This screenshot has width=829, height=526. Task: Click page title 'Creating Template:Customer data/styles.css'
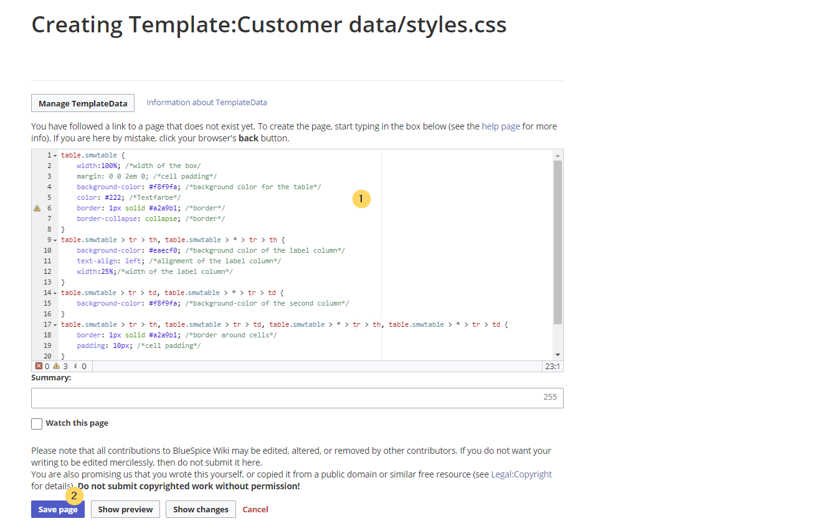269,25
